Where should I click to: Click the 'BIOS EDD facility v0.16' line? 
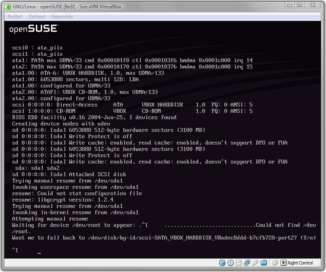pyautogui.click(x=94, y=117)
